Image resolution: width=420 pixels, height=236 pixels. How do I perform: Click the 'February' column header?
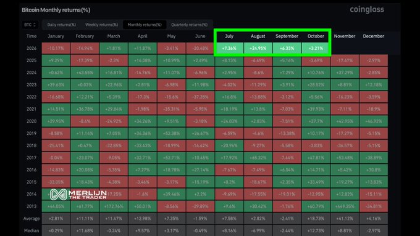(x=85, y=36)
